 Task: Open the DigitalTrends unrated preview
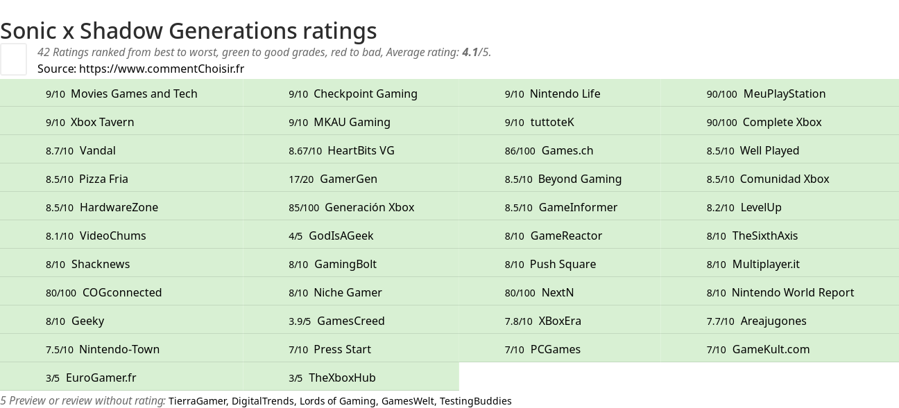[x=262, y=401]
